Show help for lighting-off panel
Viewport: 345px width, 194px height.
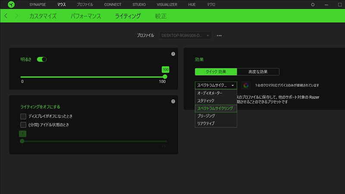click(173, 101)
